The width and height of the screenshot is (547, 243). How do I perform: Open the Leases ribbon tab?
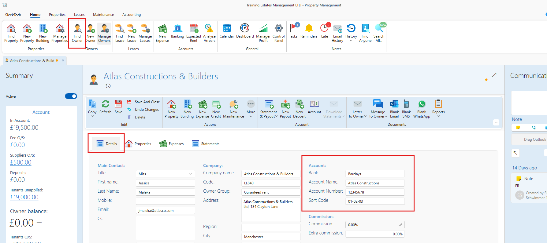[x=79, y=15]
